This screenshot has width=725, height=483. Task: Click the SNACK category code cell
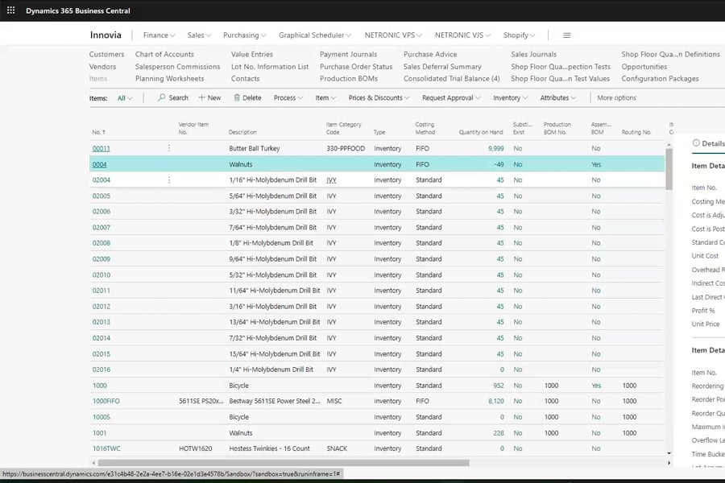pos(337,448)
